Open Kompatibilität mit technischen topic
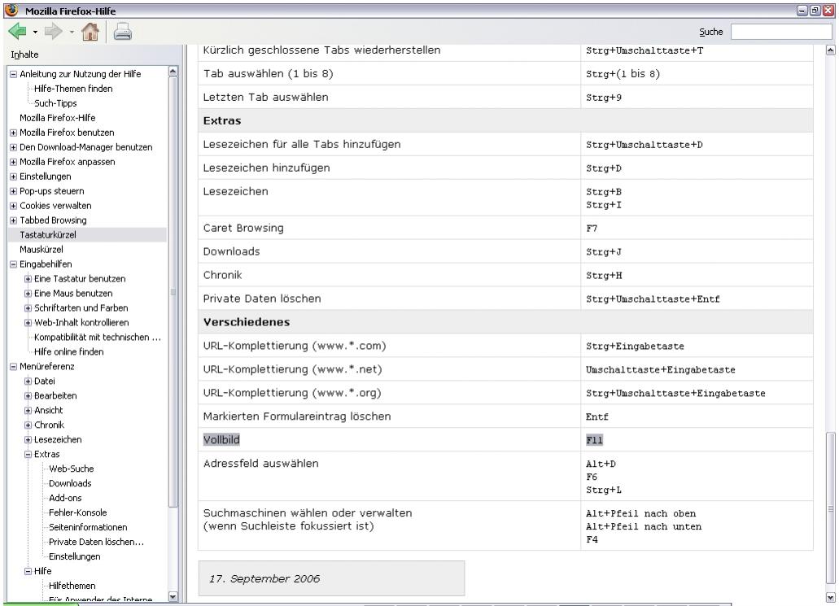The height and width of the screenshot is (606, 839). point(98,337)
